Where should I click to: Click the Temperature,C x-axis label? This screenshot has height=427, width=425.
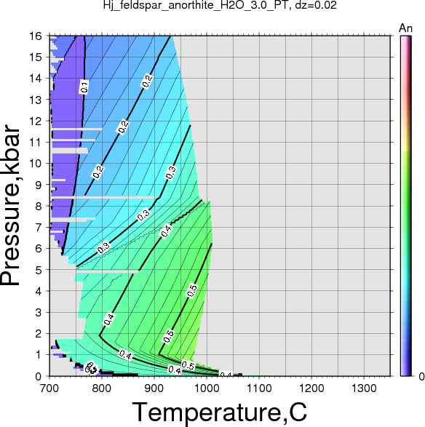pyautogui.click(x=220, y=412)
